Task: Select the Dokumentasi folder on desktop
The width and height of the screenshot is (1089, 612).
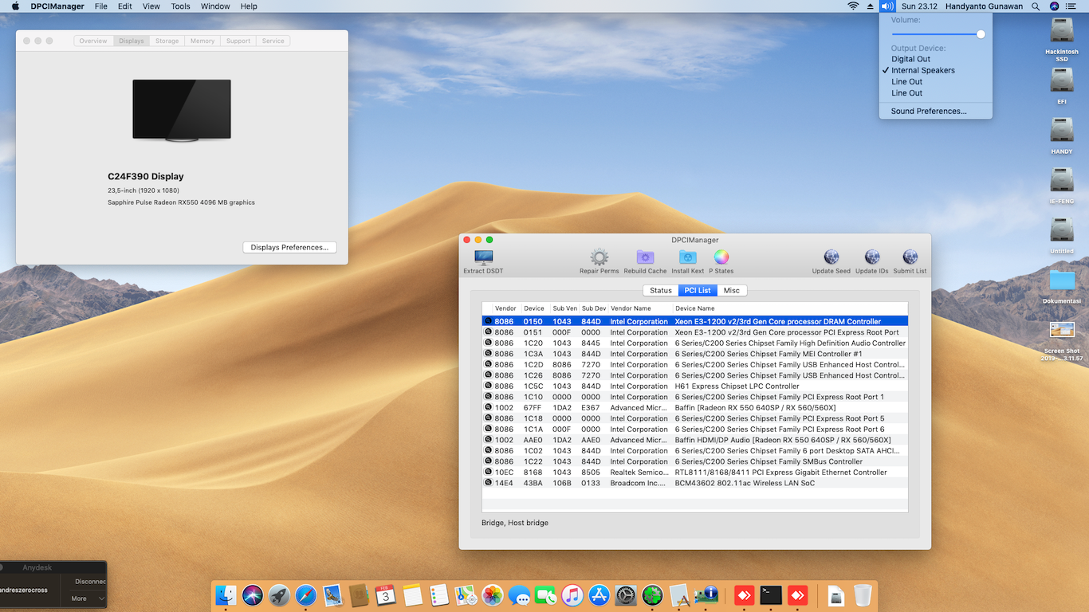Action: (x=1062, y=280)
